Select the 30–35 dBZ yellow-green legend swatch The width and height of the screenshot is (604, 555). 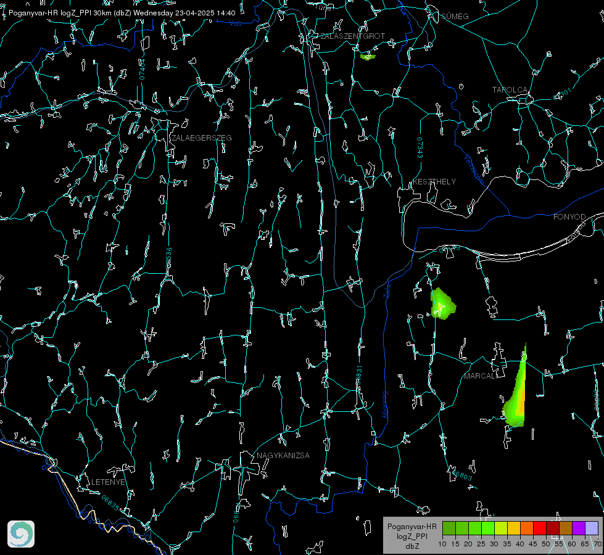coord(501,528)
